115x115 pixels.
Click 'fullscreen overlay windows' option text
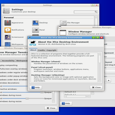(x=14, y=69)
